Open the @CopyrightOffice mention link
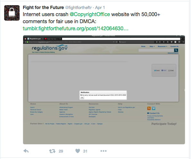The width and height of the screenshot is (191, 159). point(90,14)
